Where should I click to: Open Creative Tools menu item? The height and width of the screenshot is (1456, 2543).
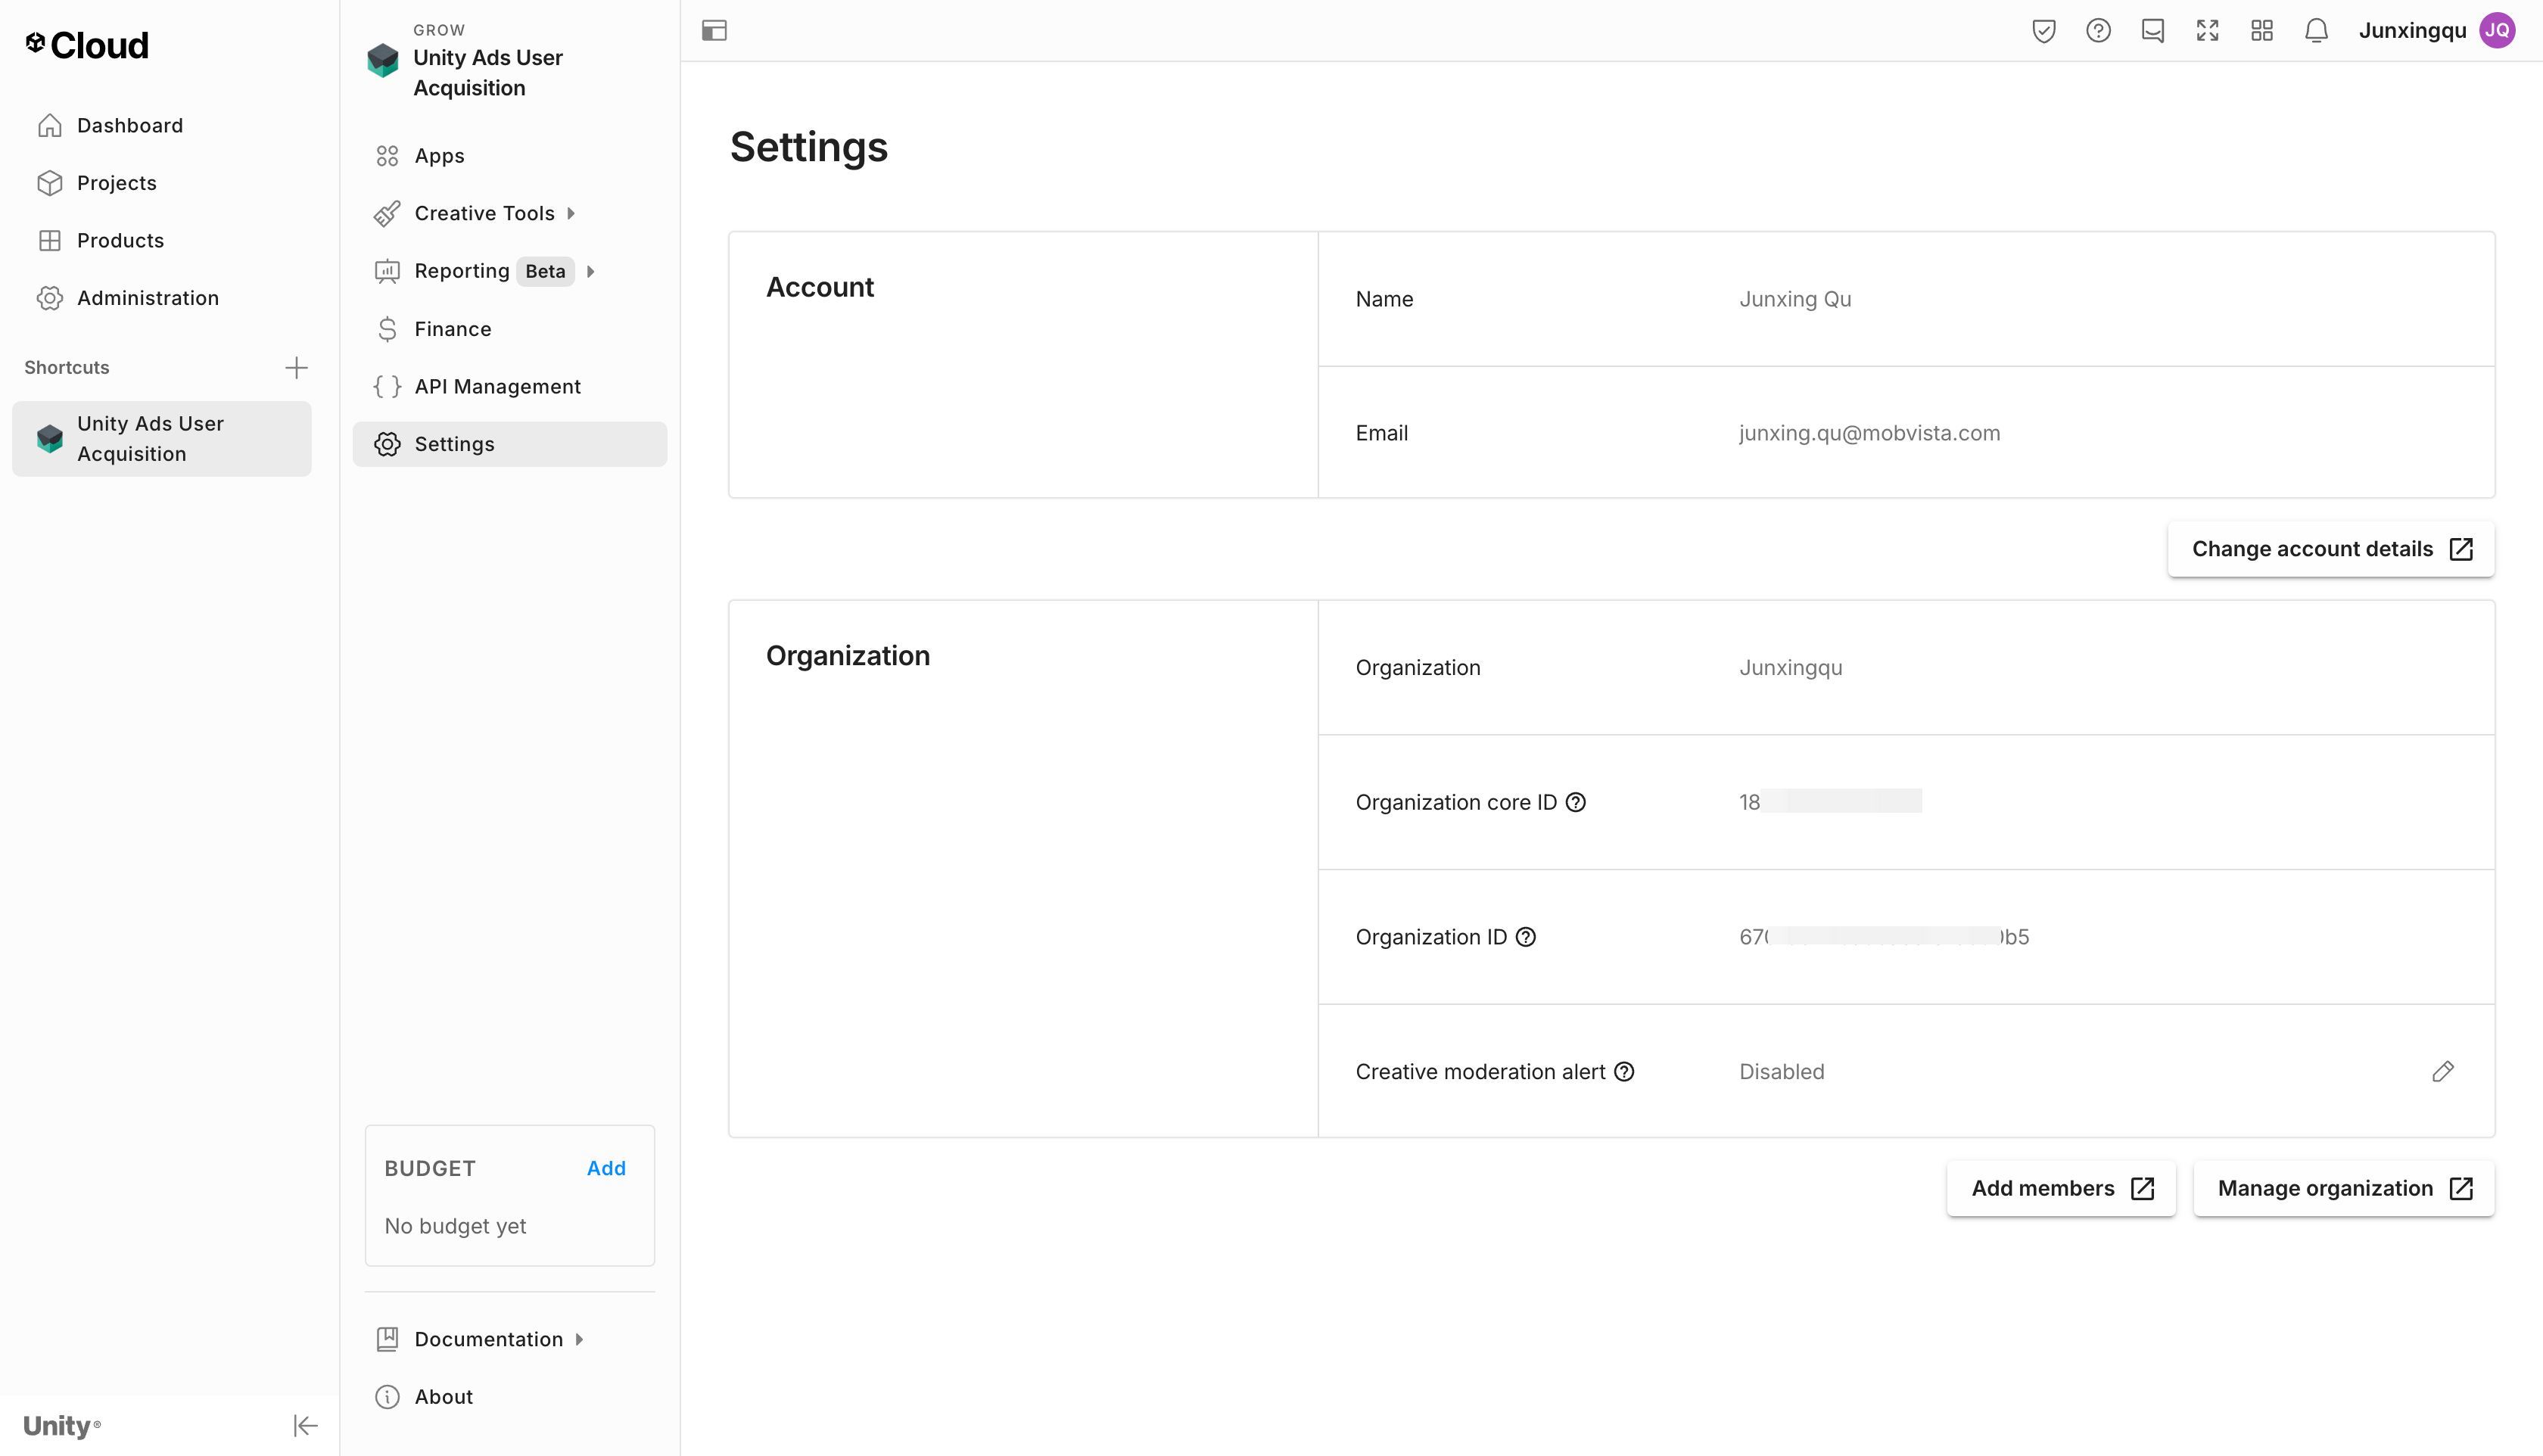pos(484,213)
